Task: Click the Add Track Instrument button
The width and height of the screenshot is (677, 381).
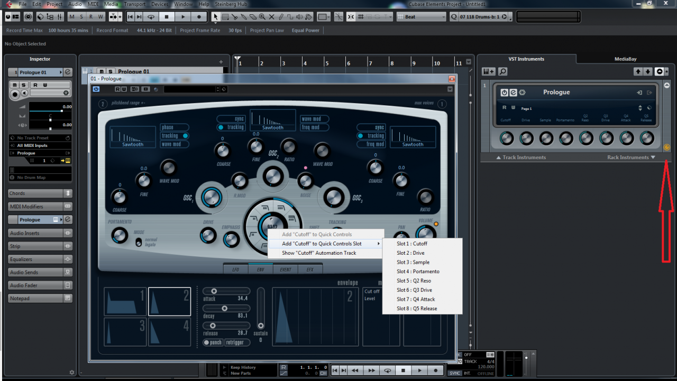Action: (x=489, y=71)
